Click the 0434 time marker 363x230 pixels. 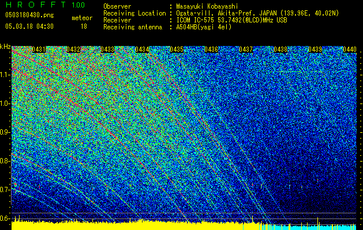point(142,49)
